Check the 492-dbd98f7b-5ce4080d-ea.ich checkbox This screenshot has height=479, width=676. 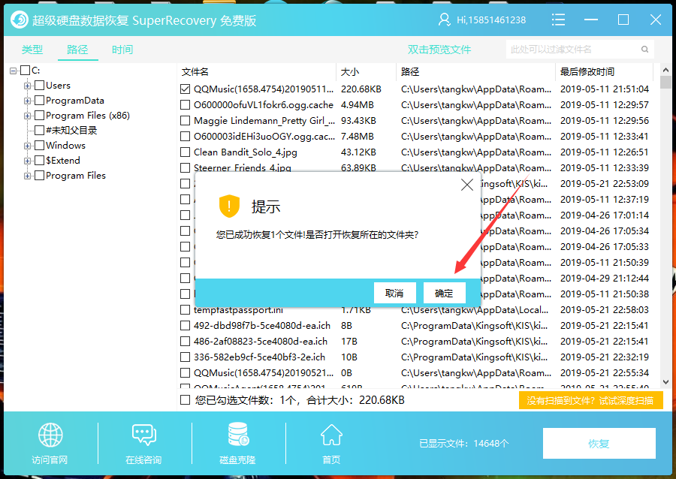click(x=185, y=326)
